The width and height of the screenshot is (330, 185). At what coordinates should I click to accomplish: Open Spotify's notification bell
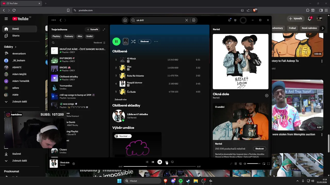[x=229, y=20]
